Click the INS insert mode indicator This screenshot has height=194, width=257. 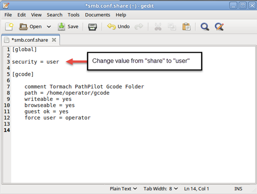coord(238,189)
